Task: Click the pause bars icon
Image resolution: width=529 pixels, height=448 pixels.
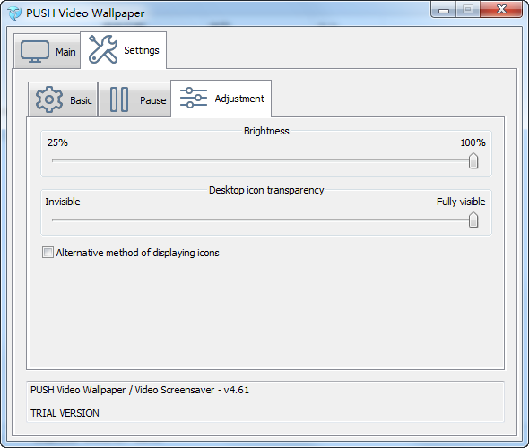Action: (119, 99)
